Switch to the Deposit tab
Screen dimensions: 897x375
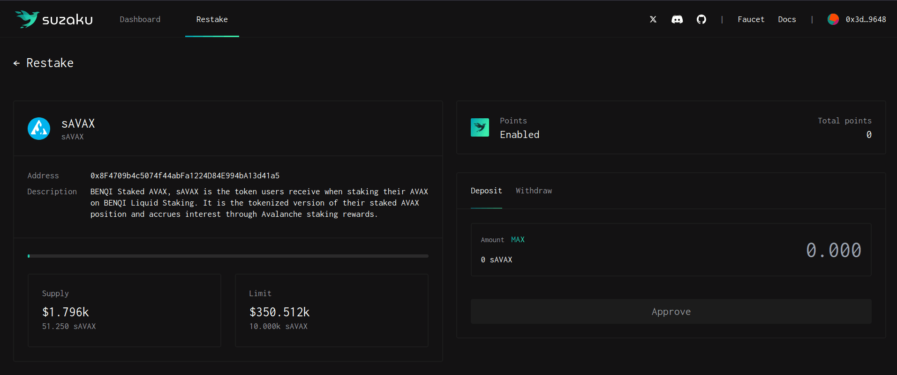pyautogui.click(x=486, y=191)
